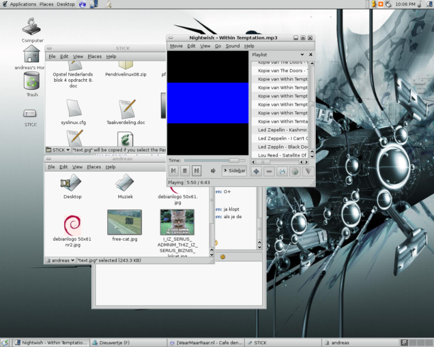Open the STICK location dropdown
Image resolution: width=434 pixels, height=347 pixels.
coord(58,149)
